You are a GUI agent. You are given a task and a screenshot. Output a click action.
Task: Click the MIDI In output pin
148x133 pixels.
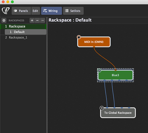(x=94, y=47)
